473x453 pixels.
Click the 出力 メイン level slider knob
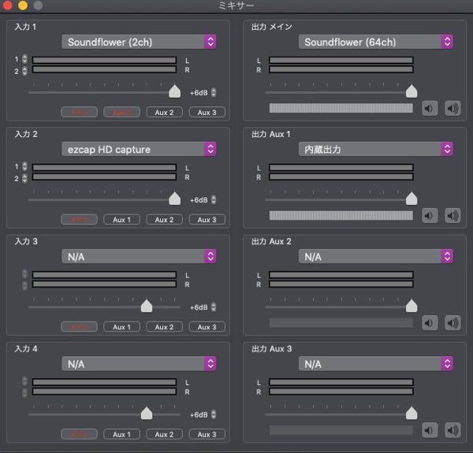coord(412,91)
